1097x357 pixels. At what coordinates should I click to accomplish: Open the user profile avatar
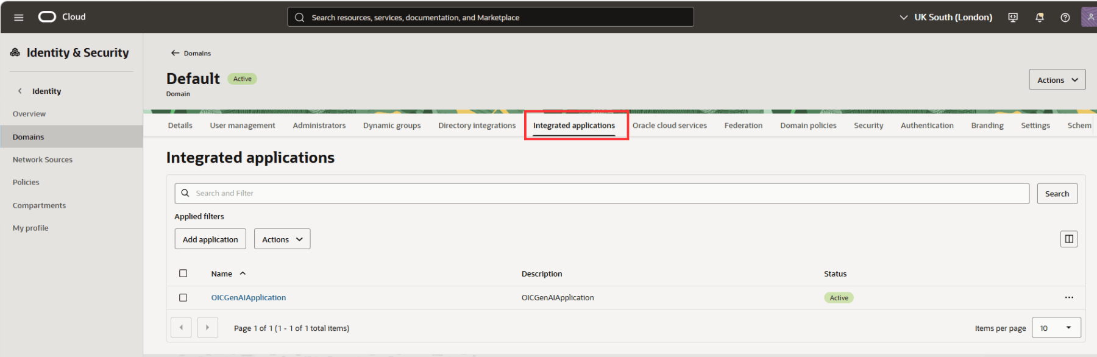pos(1089,17)
